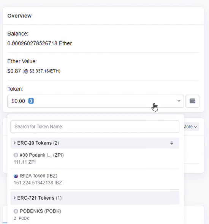Click the 151,224.51342138 IBZ balance
This screenshot has width=209, height=224.
[38, 183]
